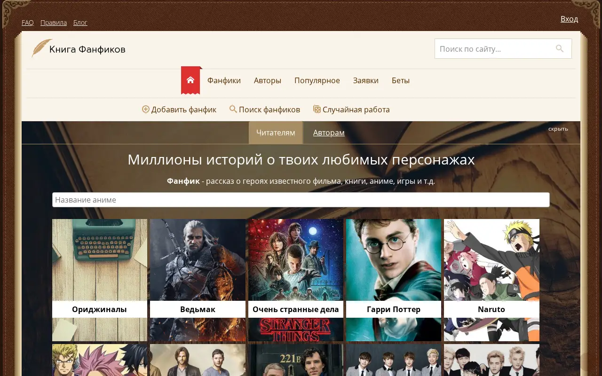Open the Заявки menu item
Screen dimensions: 602x376
(366, 80)
